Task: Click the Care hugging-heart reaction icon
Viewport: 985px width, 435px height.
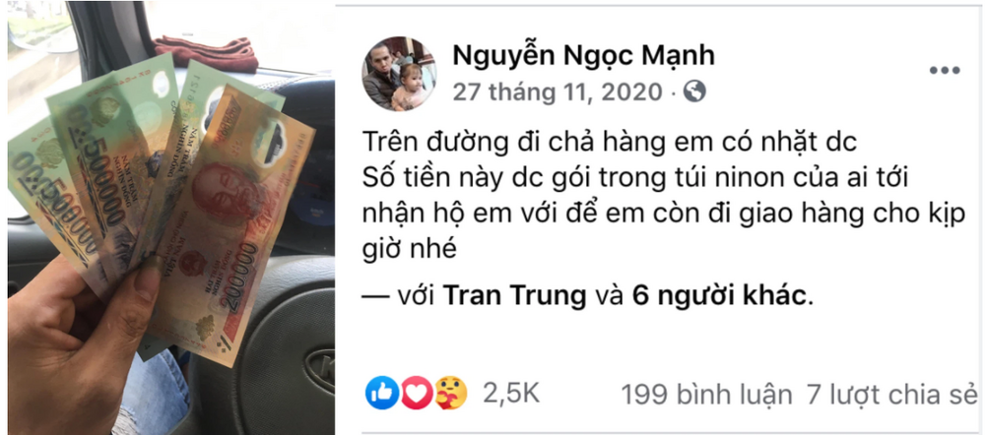Action: (x=450, y=393)
